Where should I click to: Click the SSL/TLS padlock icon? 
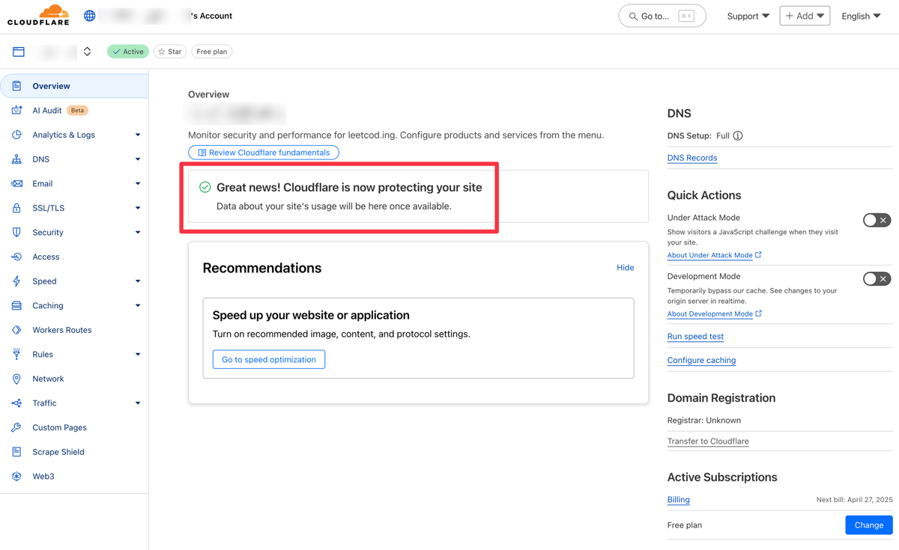pos(16,208)
